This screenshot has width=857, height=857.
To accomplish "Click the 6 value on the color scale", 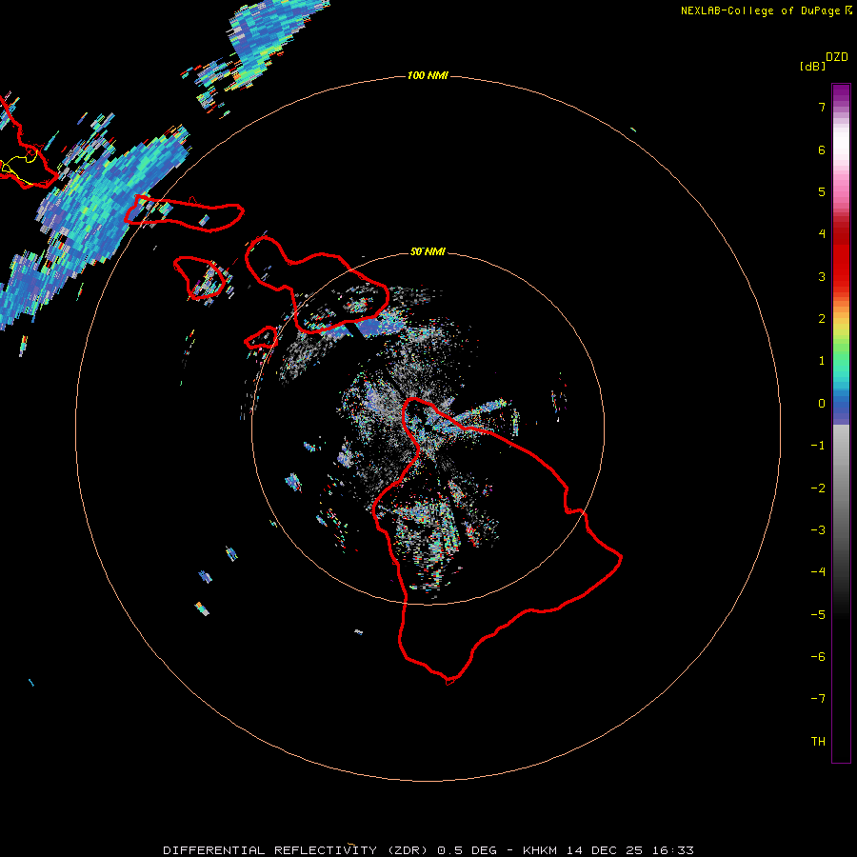I will point(822,149).
